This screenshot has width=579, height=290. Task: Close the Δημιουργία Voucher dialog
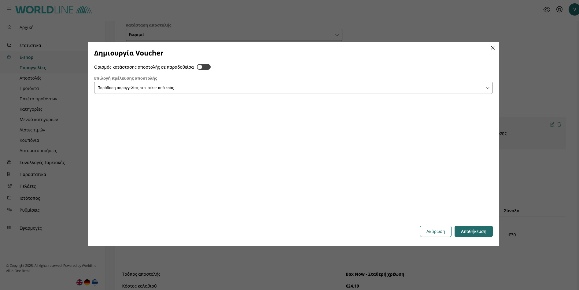click(492, 48)
